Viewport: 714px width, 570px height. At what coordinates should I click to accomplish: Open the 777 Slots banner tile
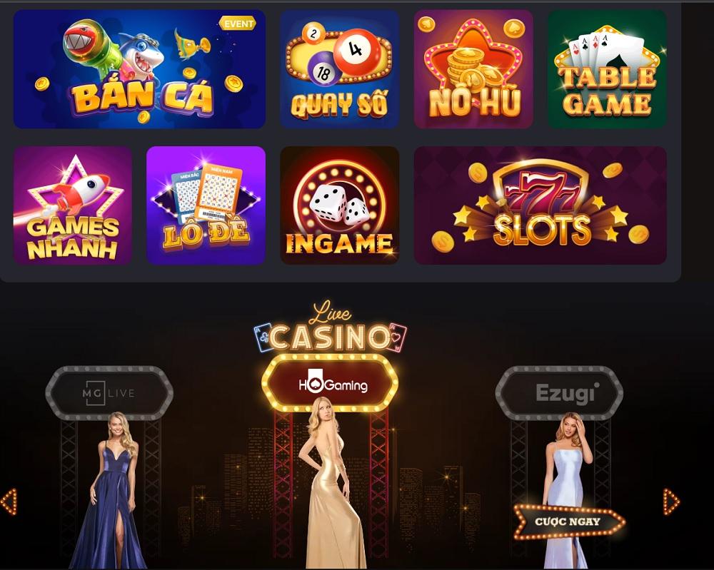point(540,205)
